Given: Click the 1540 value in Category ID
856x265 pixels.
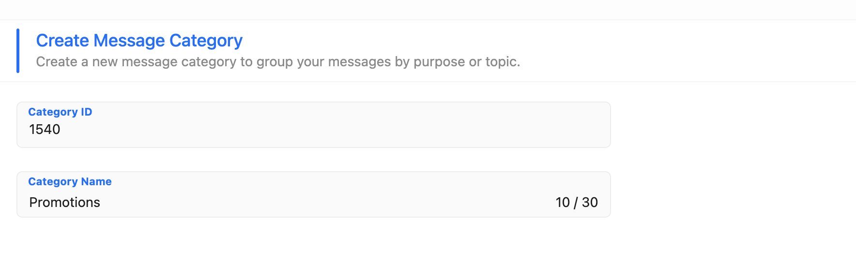Looking at the screenshot, I should click(45, 130).
